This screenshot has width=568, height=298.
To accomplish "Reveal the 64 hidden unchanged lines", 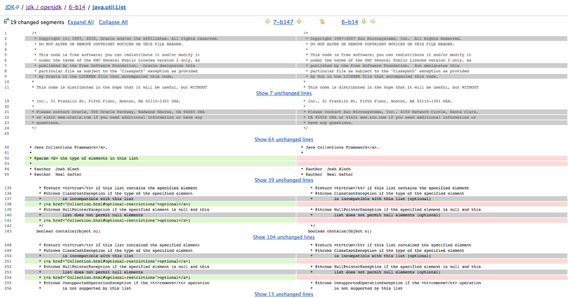I will pyautogui.click(x=284, y=139).
